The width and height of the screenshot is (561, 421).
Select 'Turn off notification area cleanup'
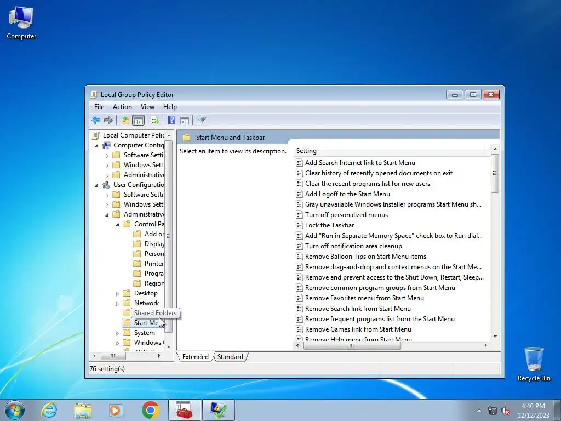[x=353, y=246]
